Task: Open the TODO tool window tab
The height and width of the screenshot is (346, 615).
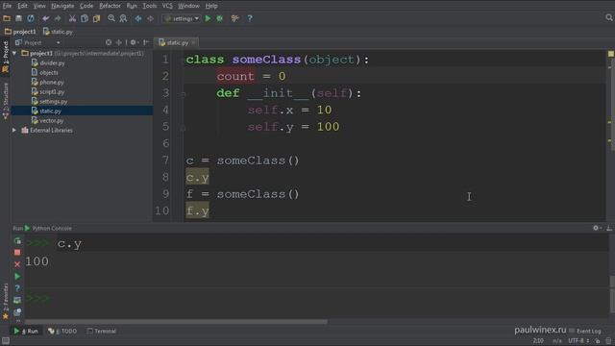Action: click(x=62, y=331)
